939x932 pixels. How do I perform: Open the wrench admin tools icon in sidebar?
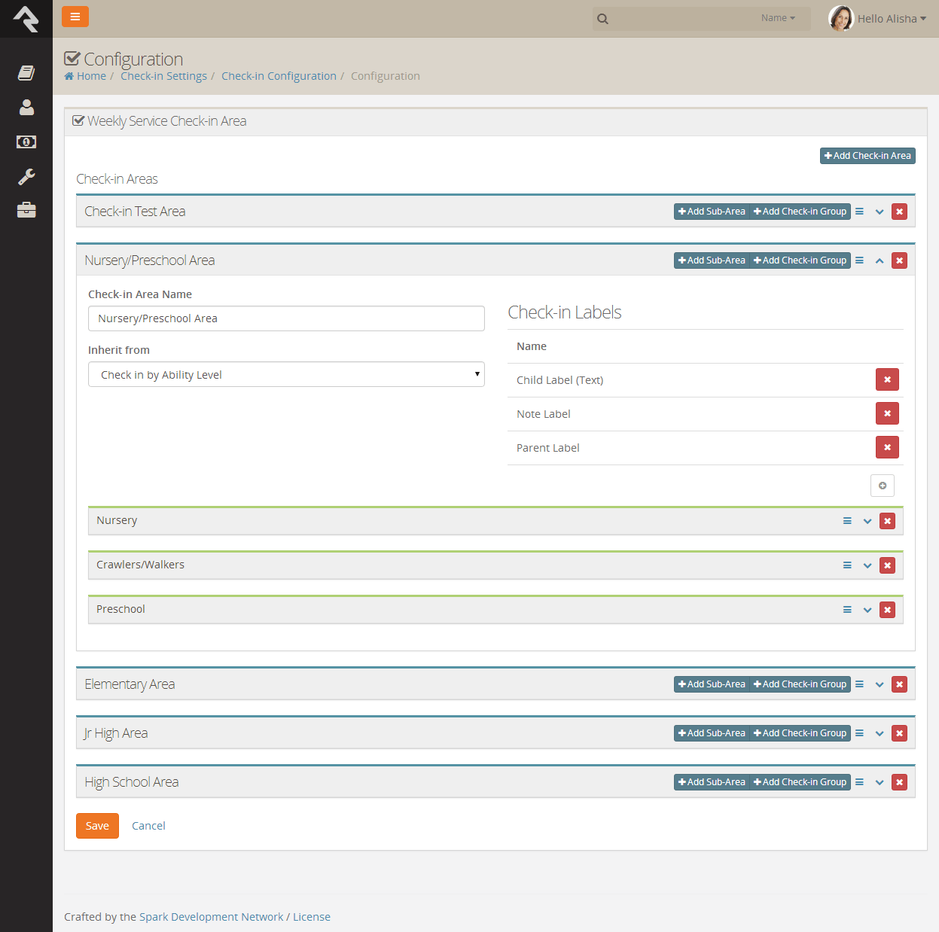pos(26,176)
